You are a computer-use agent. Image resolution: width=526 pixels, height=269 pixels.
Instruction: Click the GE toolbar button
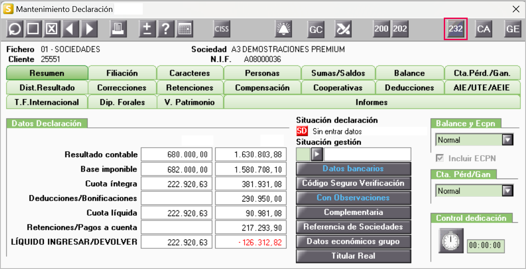click(x=513, y=29)
